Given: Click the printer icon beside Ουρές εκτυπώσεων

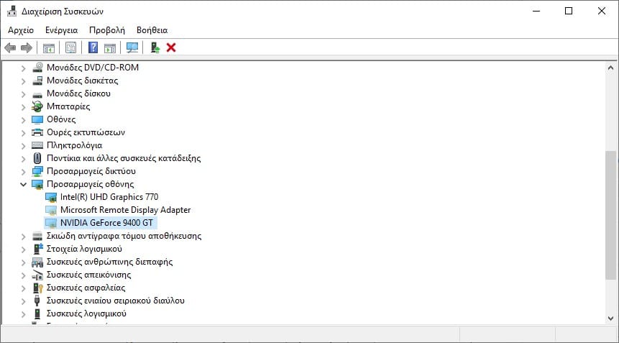Looking at the screenshot, I should point(37,132).
